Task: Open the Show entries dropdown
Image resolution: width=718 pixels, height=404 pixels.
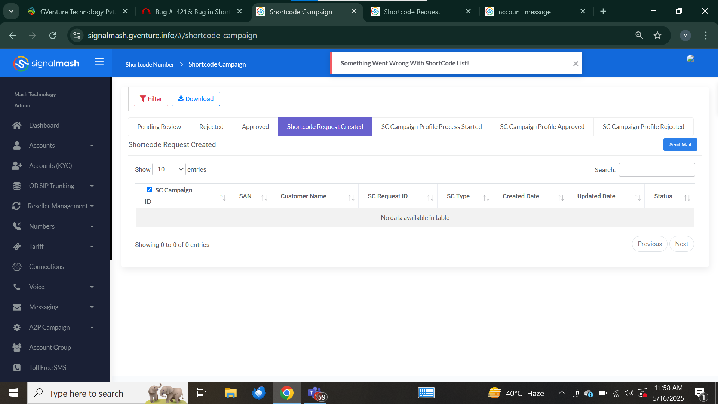Action: (x=169, y=169)
